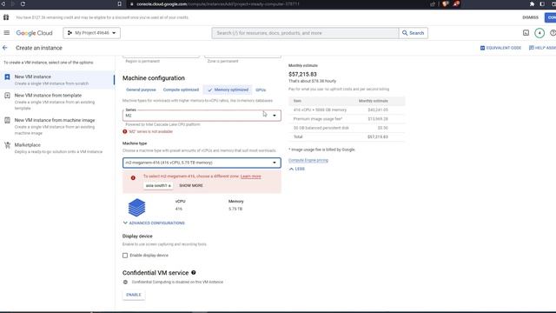Open the Series M2 dropdown
Viewport: 556px width, 313px height.
pyautogui.click(x=202, y=116)
